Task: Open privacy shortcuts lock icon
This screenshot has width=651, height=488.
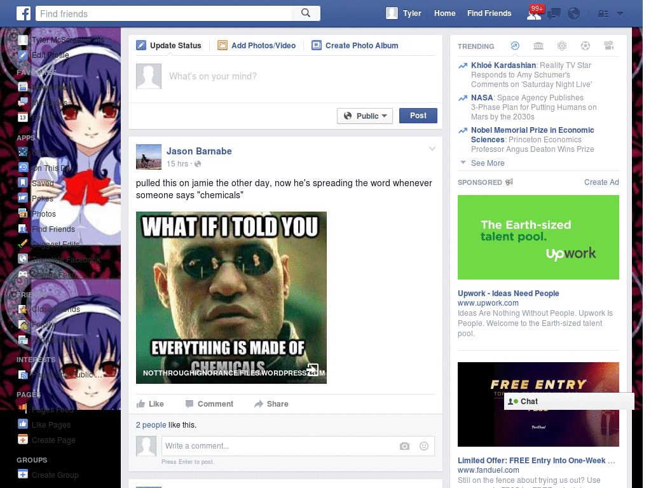Action: (603, 14)
